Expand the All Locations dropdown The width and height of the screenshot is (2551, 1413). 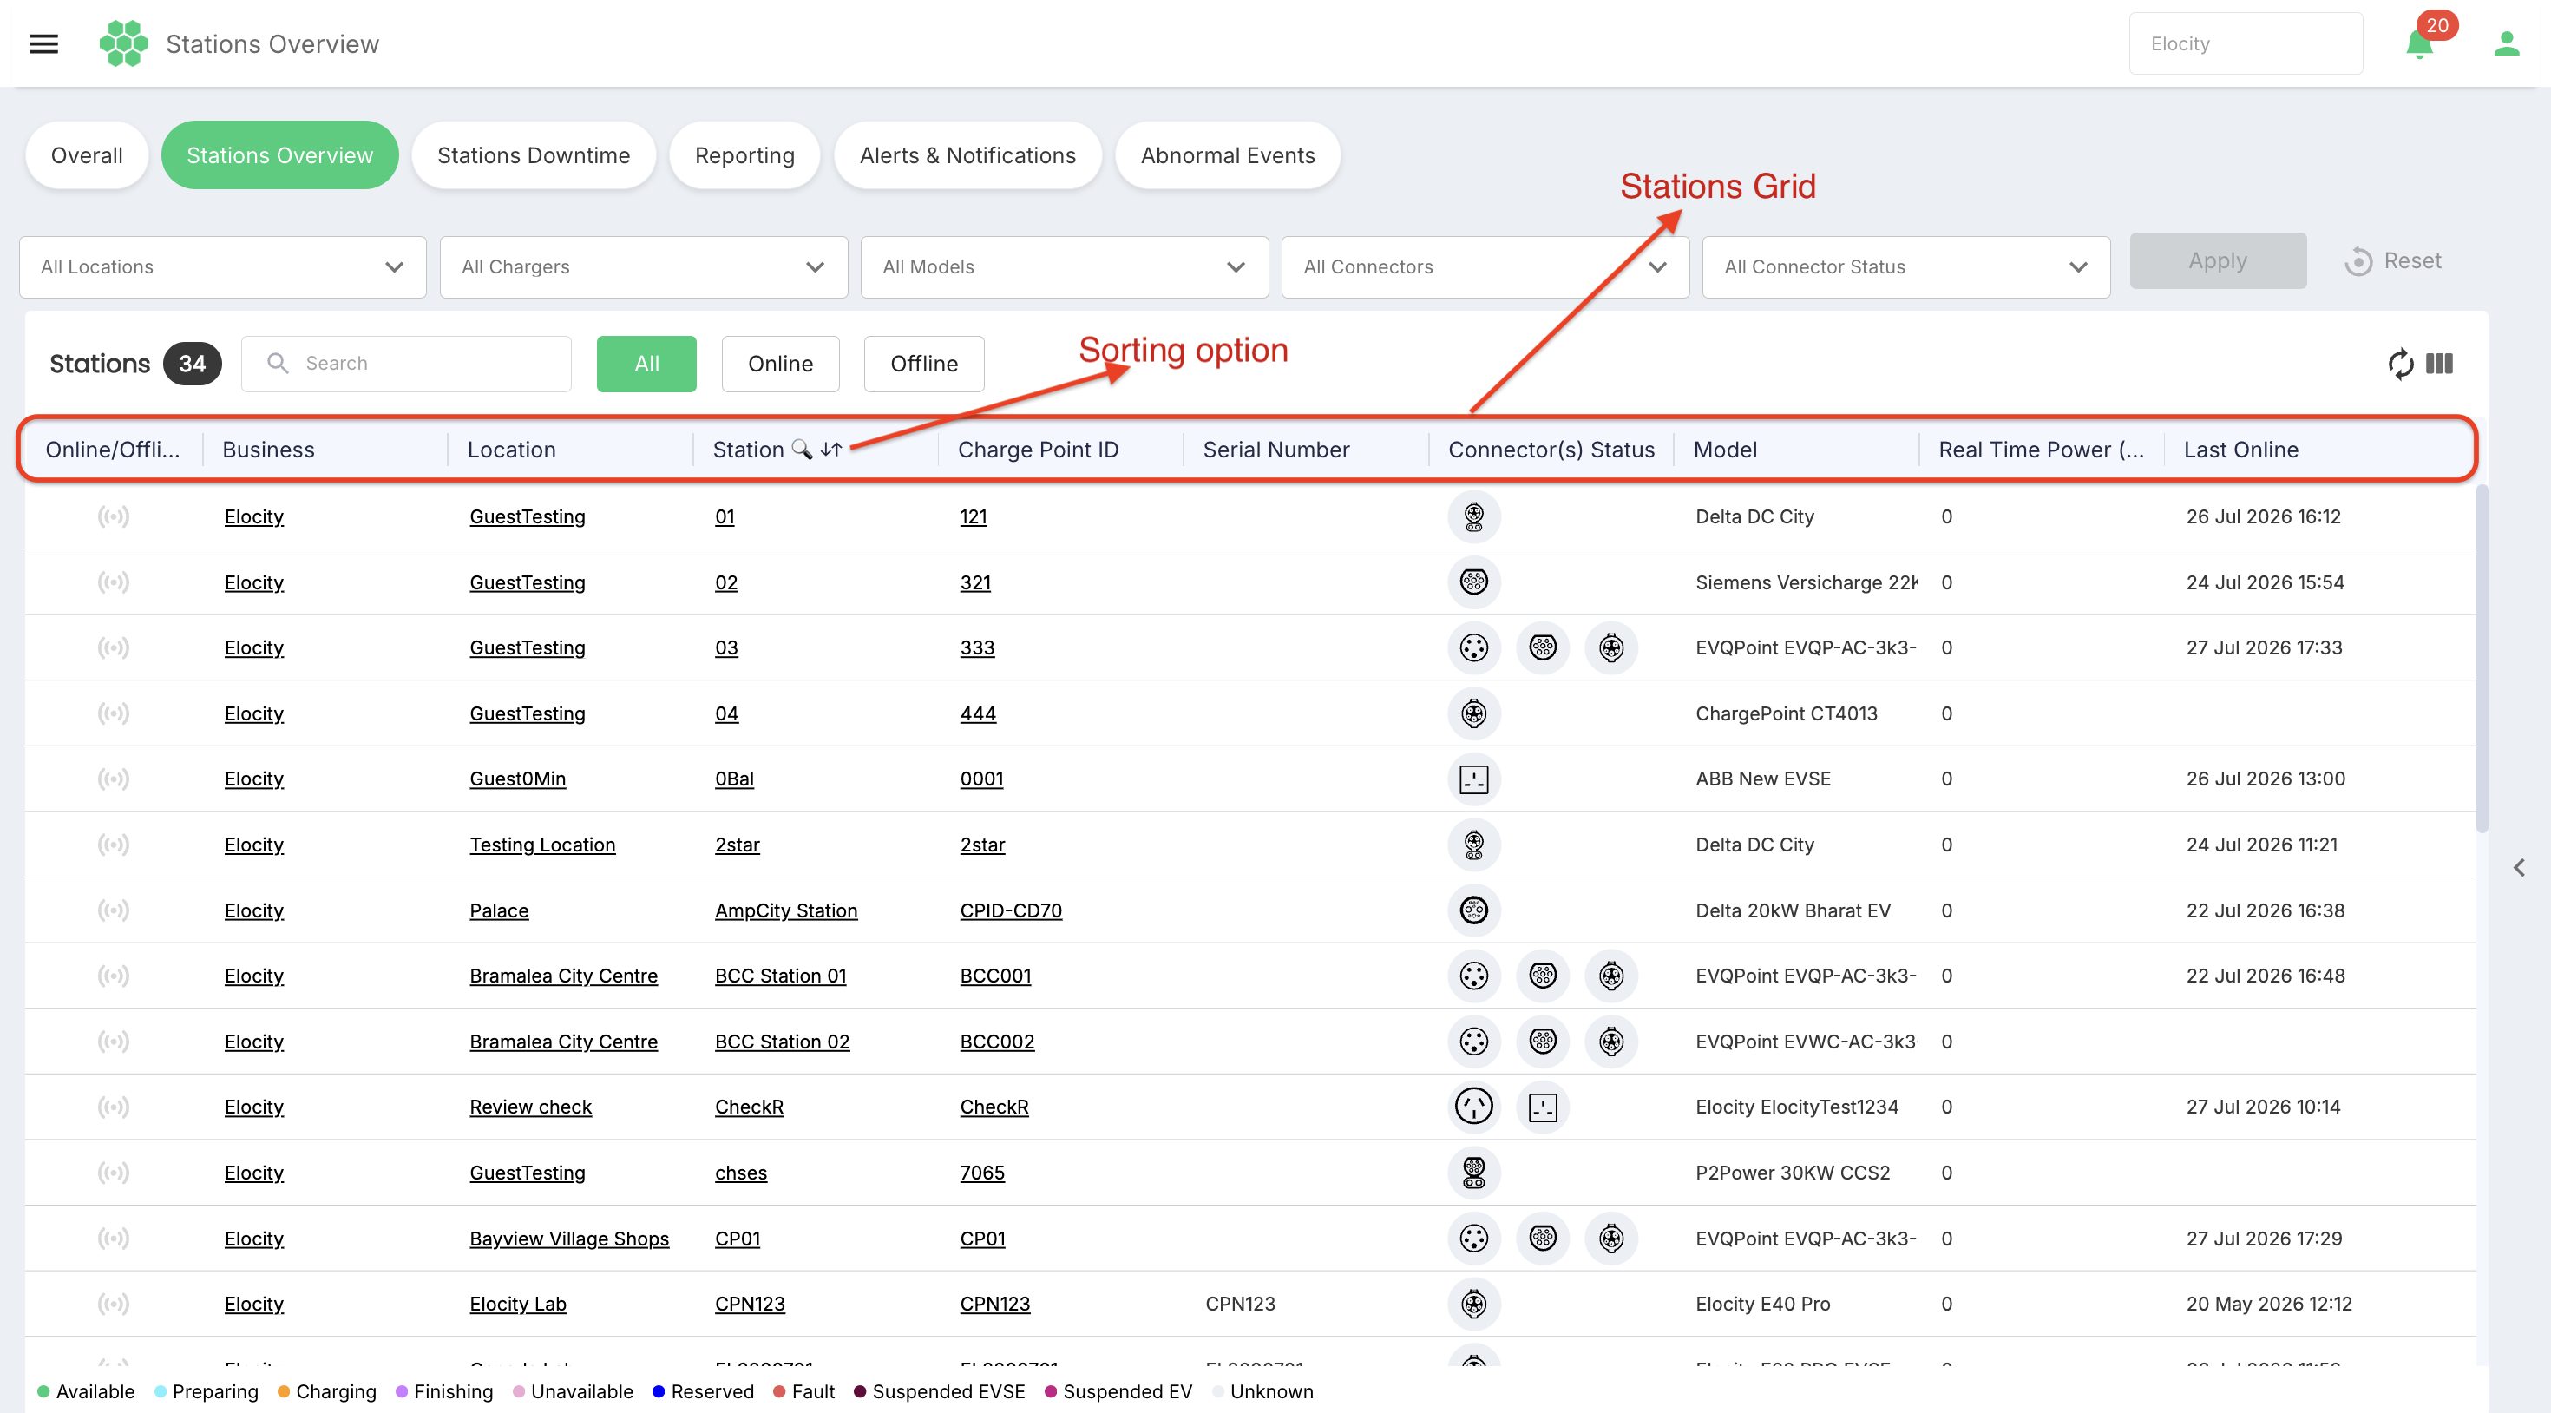[223, 266]
